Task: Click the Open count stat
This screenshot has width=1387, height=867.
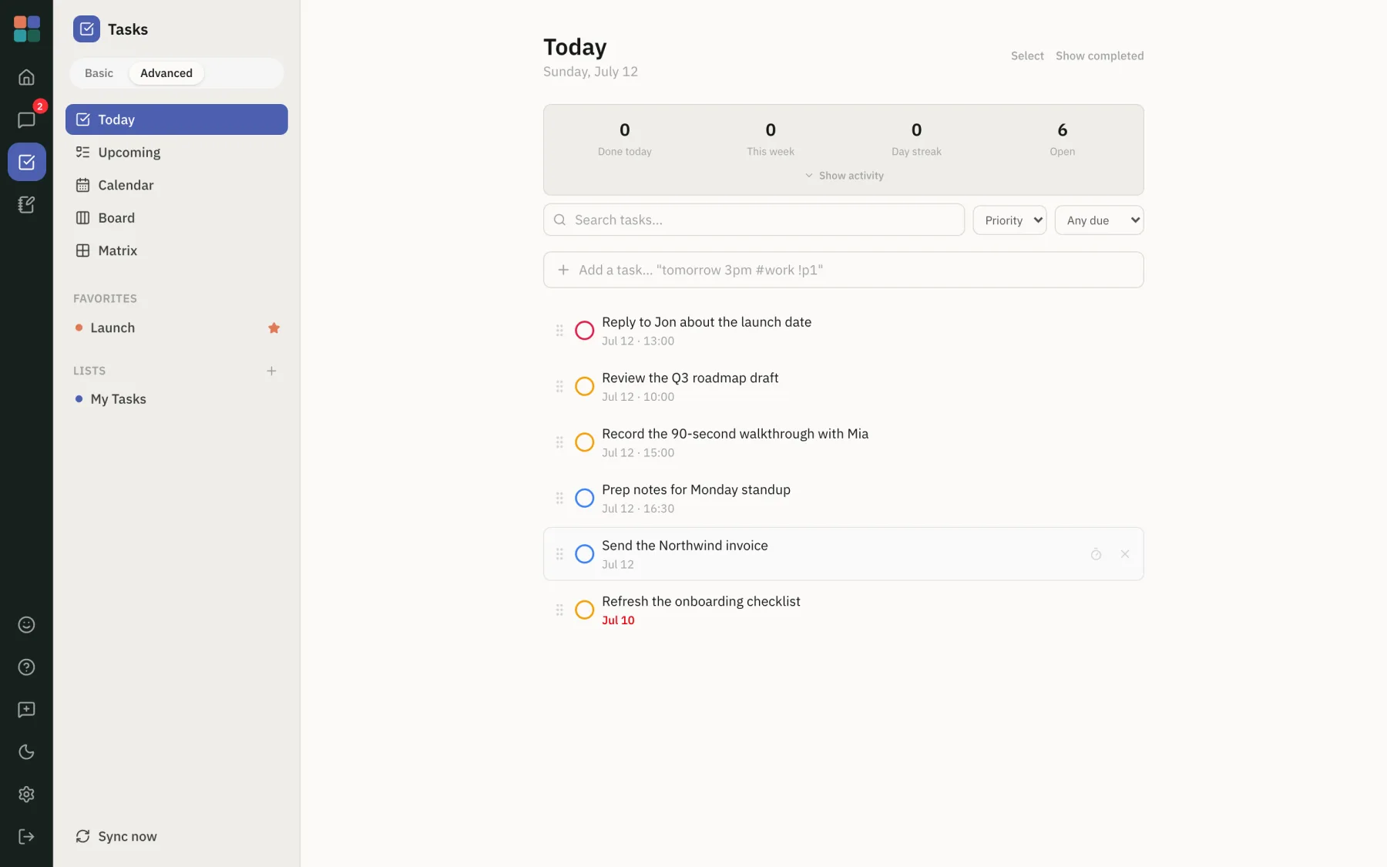Action: [1062, 139]
